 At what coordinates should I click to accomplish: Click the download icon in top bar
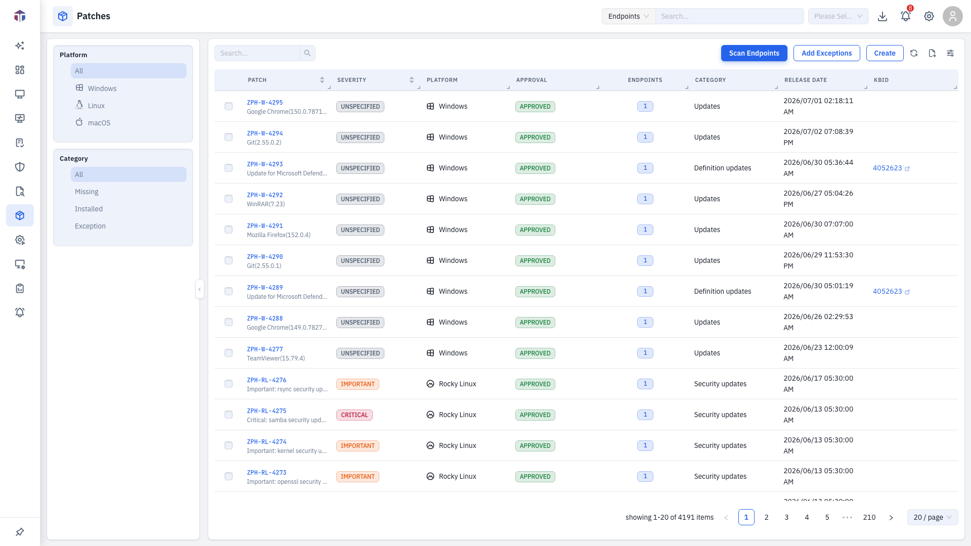point(882,16)
